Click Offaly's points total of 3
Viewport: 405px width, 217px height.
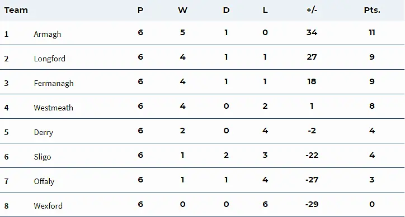tap(372, 180)
